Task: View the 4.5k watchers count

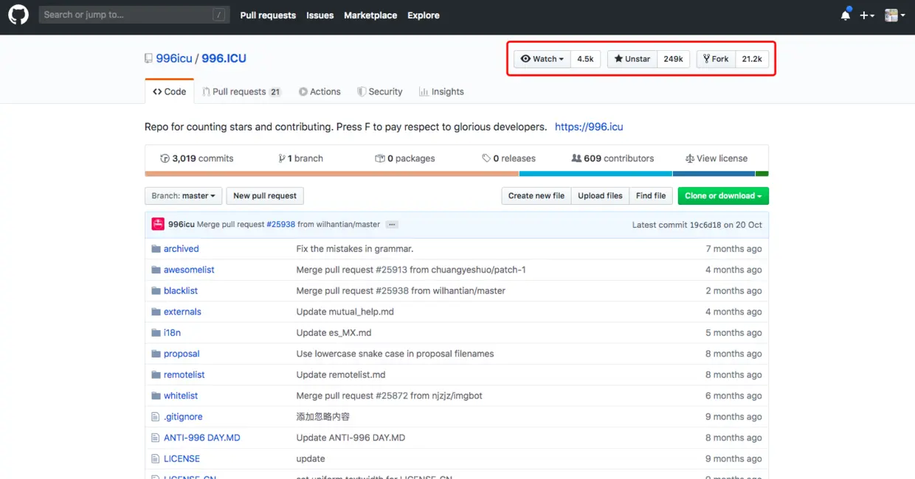Action: pyautogui.click(x=585, y=59)
